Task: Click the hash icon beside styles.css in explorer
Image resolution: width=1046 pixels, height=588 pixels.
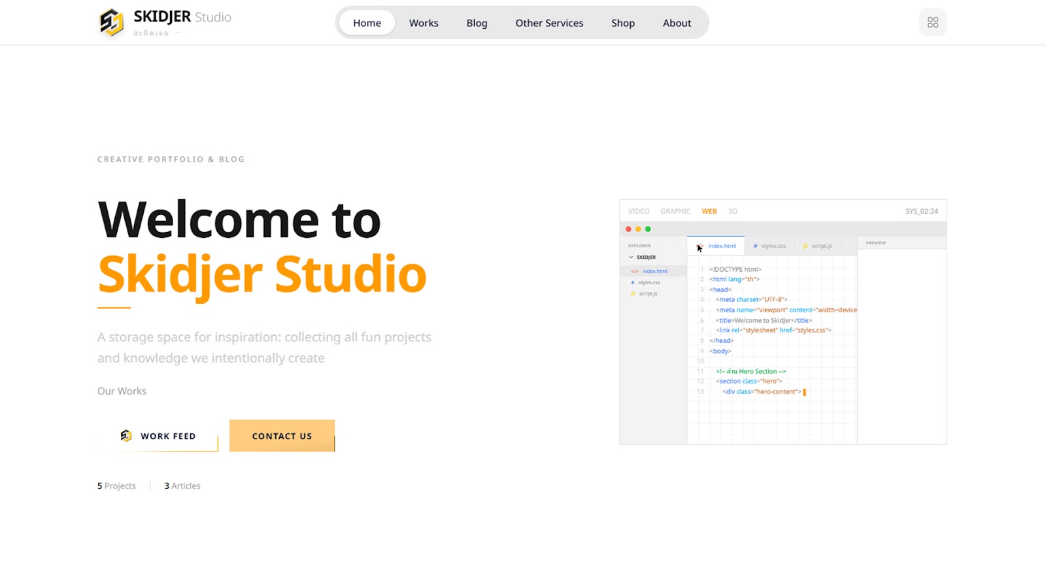Action: pyautogui.click(x=632, y=282)
